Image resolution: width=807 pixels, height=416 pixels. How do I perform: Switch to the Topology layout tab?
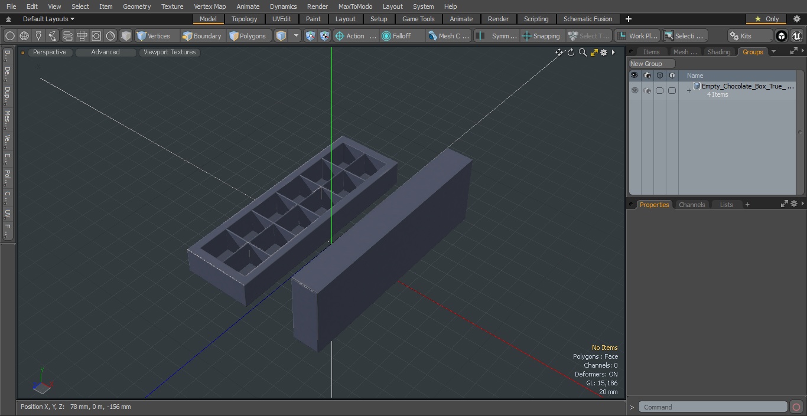click(244, 19)
